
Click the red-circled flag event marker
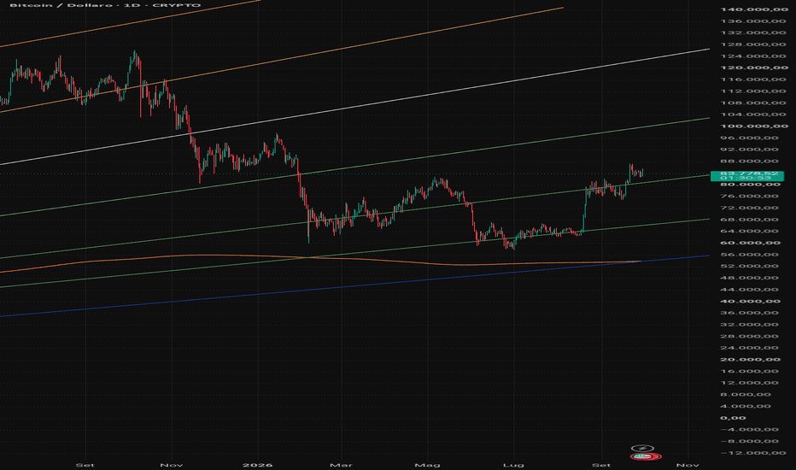click(x=646, y=457)
